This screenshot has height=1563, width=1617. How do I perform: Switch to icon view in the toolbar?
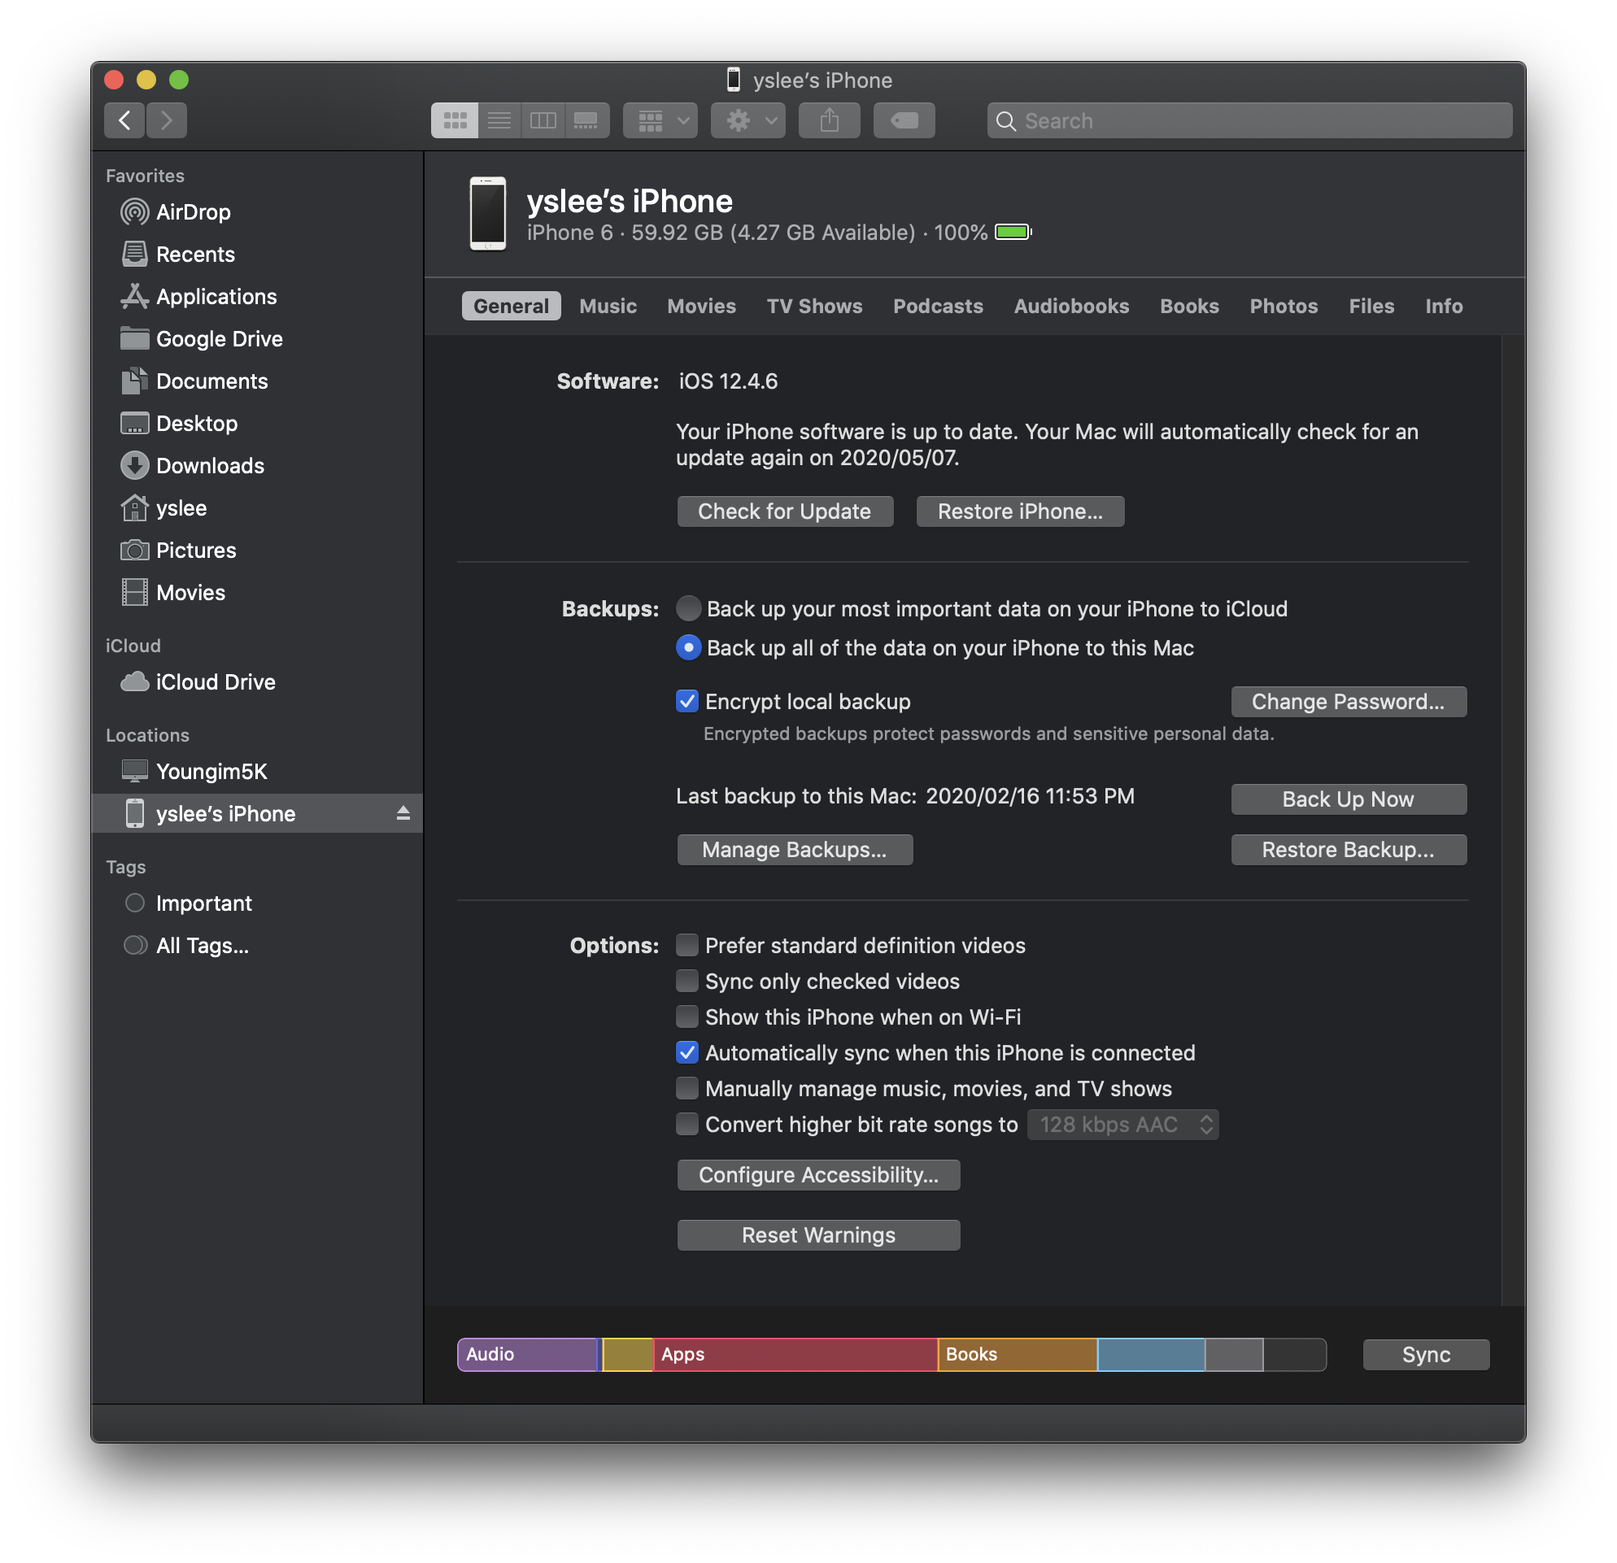tap(455, 120)
